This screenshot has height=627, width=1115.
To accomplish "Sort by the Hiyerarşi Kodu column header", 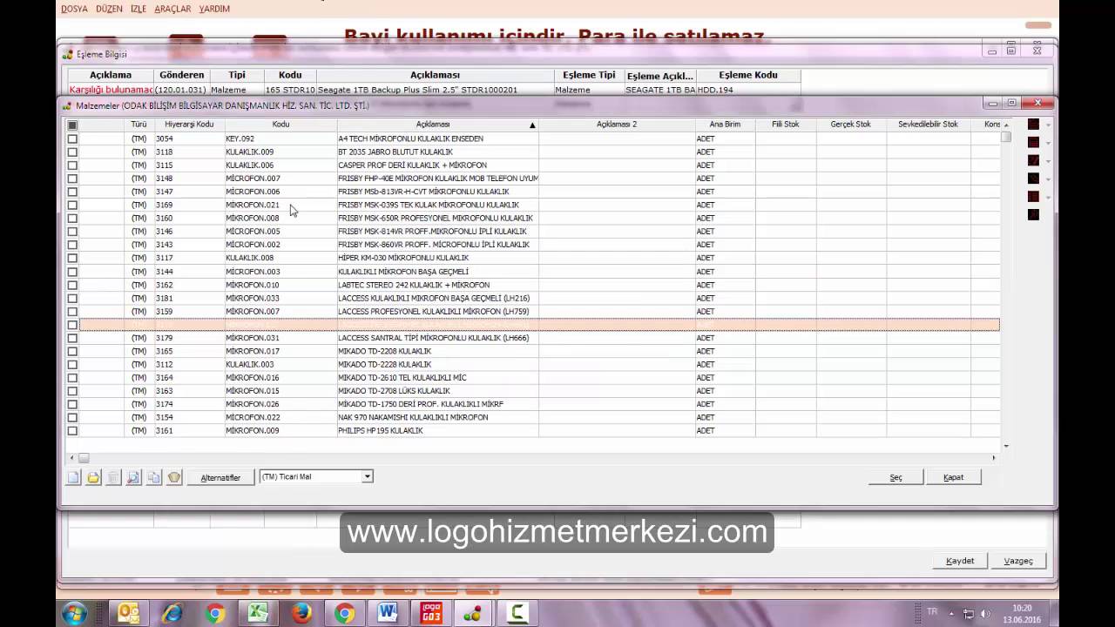I will [189, 125].
